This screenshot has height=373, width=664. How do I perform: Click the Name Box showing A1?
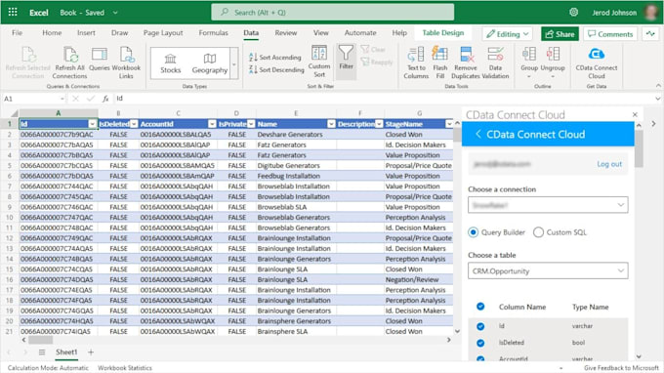pos(33,99)
